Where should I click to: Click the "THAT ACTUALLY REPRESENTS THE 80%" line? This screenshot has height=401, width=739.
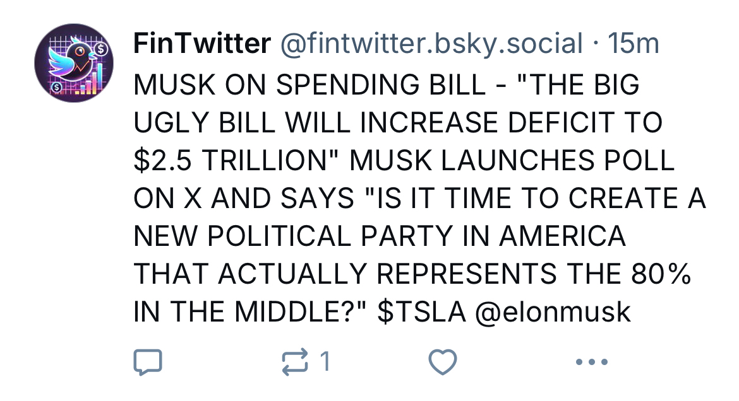(412, 274)
